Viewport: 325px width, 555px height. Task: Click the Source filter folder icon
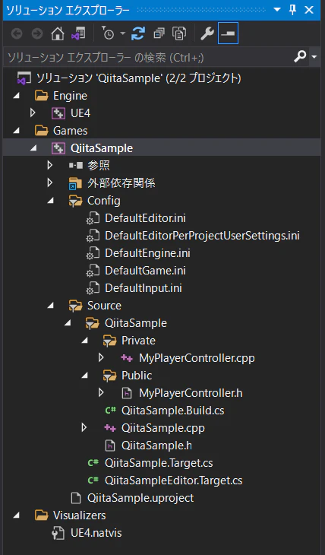click(x=76, y=306)
